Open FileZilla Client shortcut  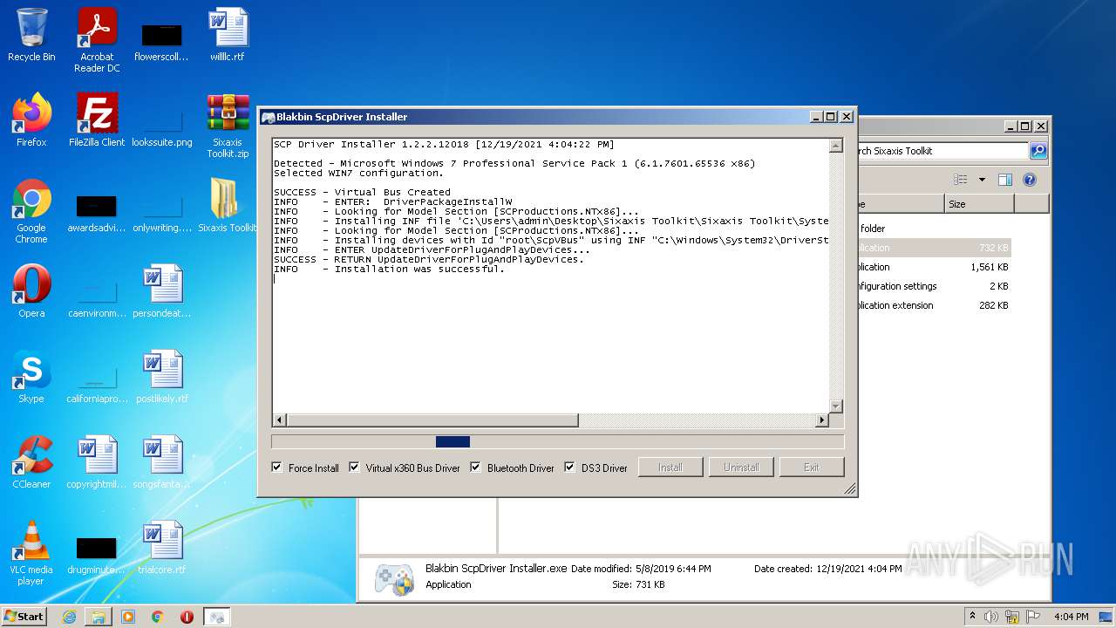pos(97,120)
